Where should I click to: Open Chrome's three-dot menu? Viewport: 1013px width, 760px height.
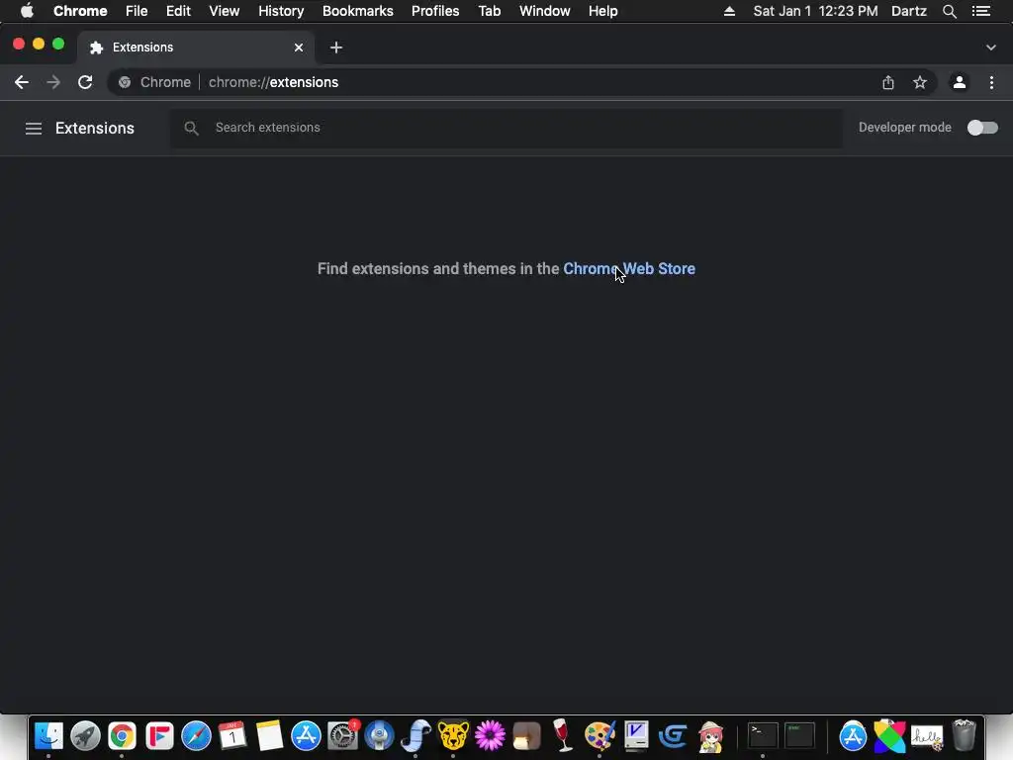click(991, 83)
